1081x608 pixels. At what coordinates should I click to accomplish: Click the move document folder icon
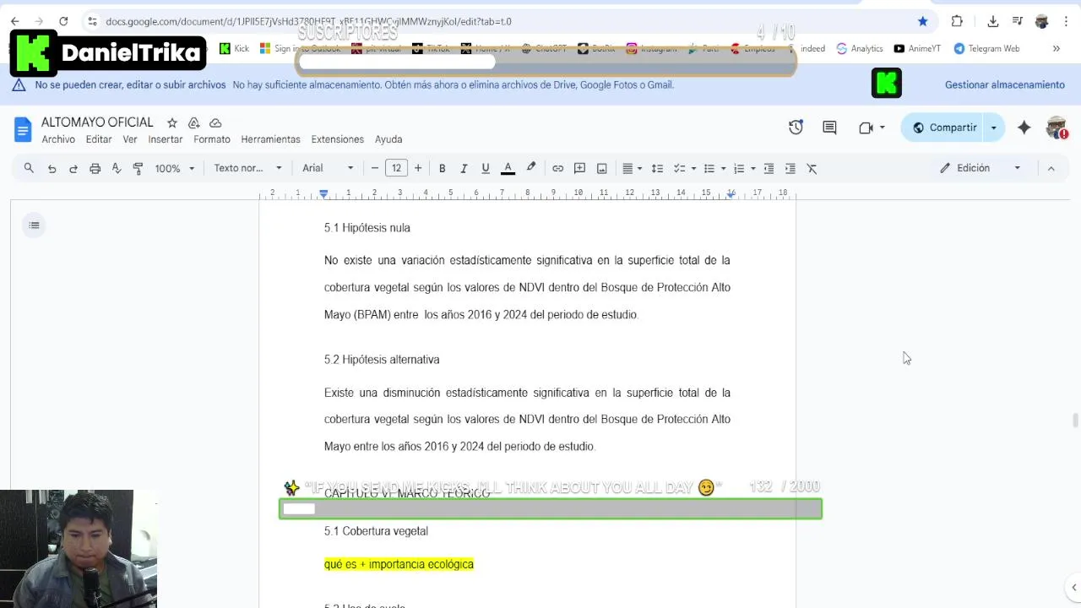(193, 122)
